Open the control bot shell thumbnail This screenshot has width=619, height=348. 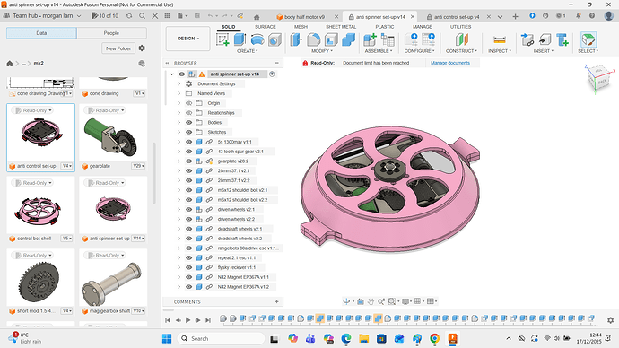pos(40,205)
